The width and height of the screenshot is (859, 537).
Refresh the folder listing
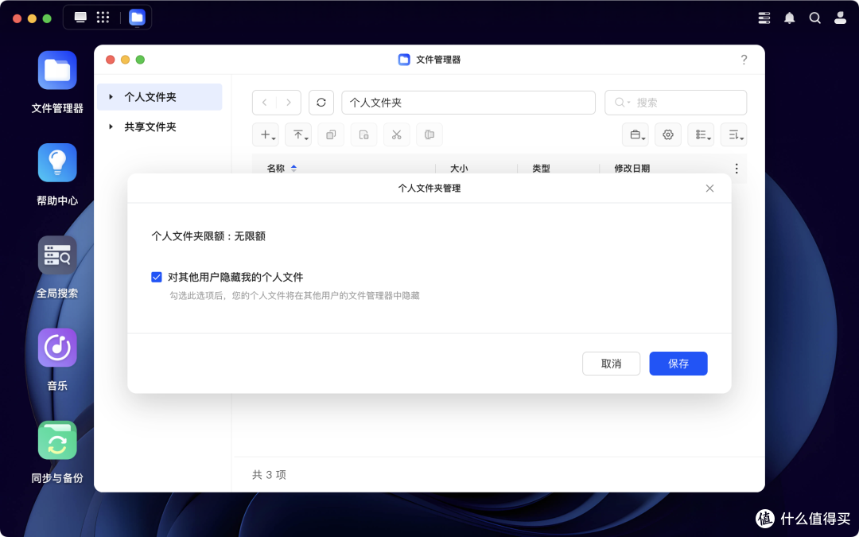point(321,103)
